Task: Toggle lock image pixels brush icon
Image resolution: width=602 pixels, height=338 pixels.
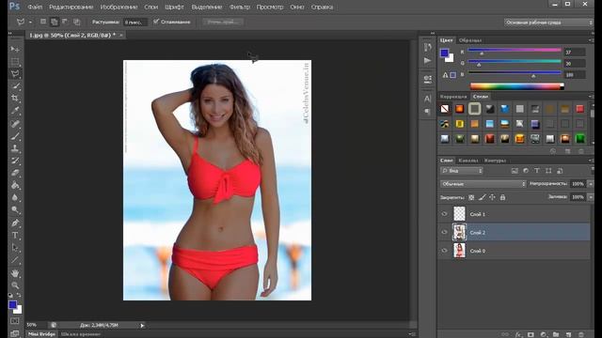Action: [x=483, y=197]
